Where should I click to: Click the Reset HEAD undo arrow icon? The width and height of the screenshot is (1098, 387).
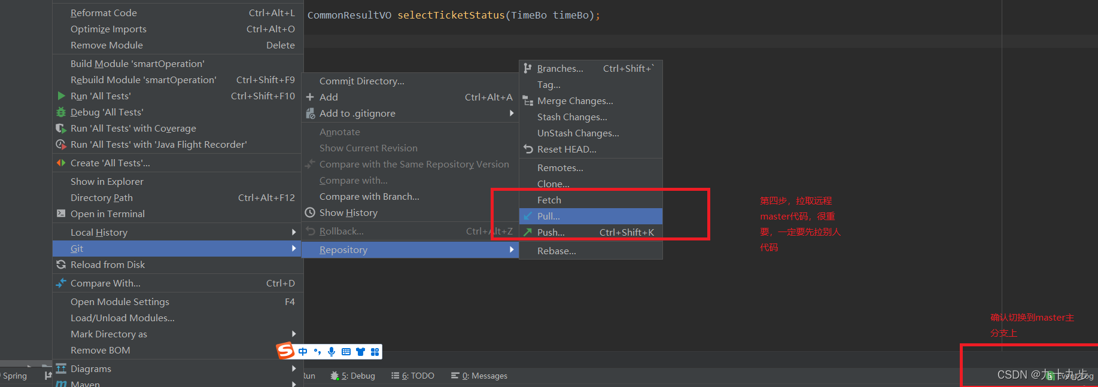click(528, 149)
